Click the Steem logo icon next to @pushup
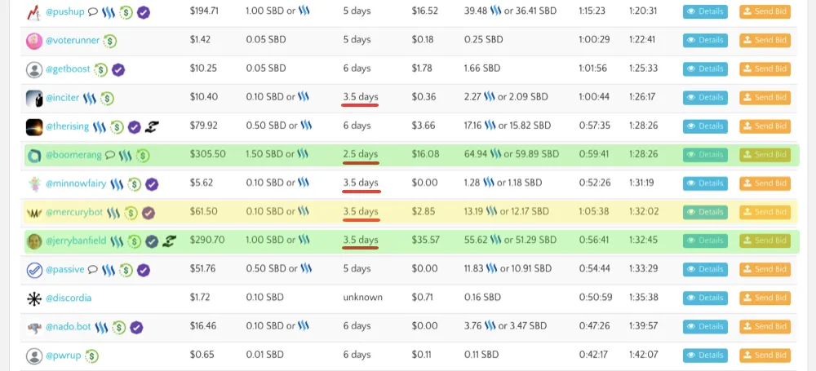The width and height of the screenshot is (816, 371). 109,12
